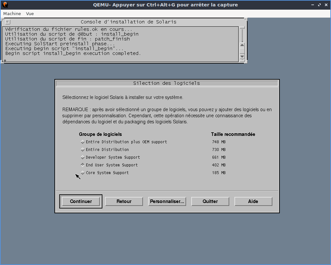Open the Vue menu in QEMU
The width and height of the screenshot is (331, 265).
tap(30, 14)
